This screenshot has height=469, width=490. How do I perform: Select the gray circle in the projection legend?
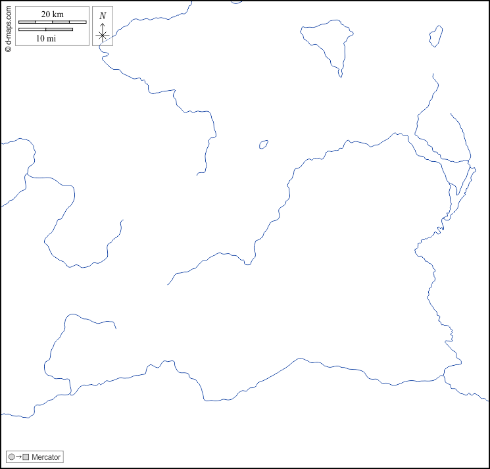11,457
